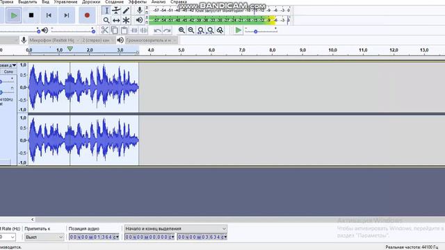Select the Multi-tool asterisk
Screen dimensions: 445x250
(x=126, y=20)
